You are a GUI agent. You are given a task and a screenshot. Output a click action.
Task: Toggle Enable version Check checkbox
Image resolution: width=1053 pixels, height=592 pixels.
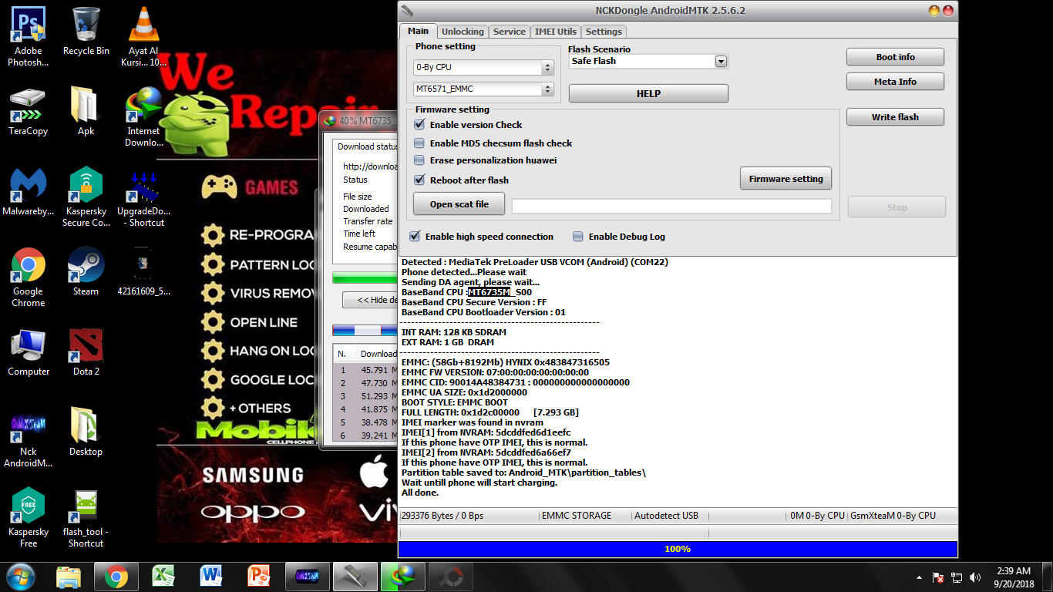(419, 124)
